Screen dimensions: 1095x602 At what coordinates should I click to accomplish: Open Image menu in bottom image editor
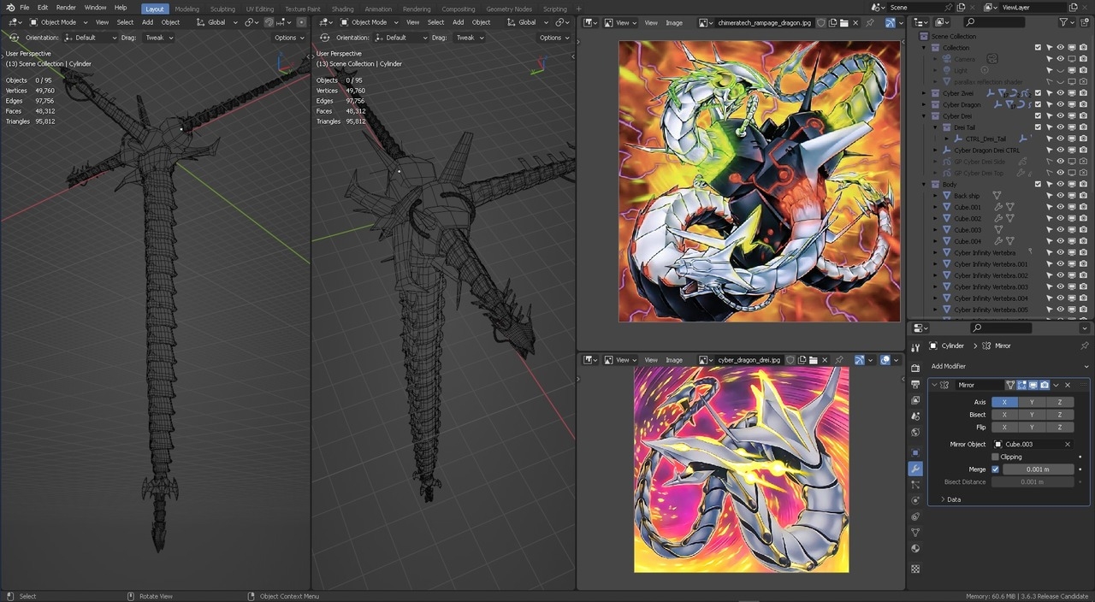click(674, 360)
